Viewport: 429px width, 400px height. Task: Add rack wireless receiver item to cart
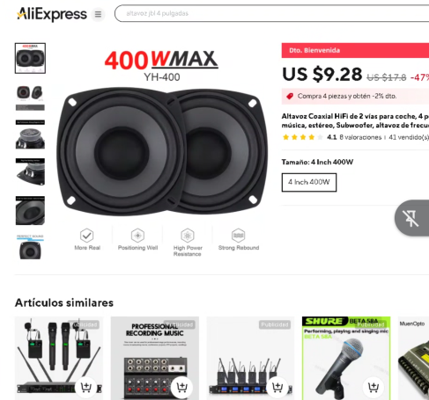click(x=277, y=387)
